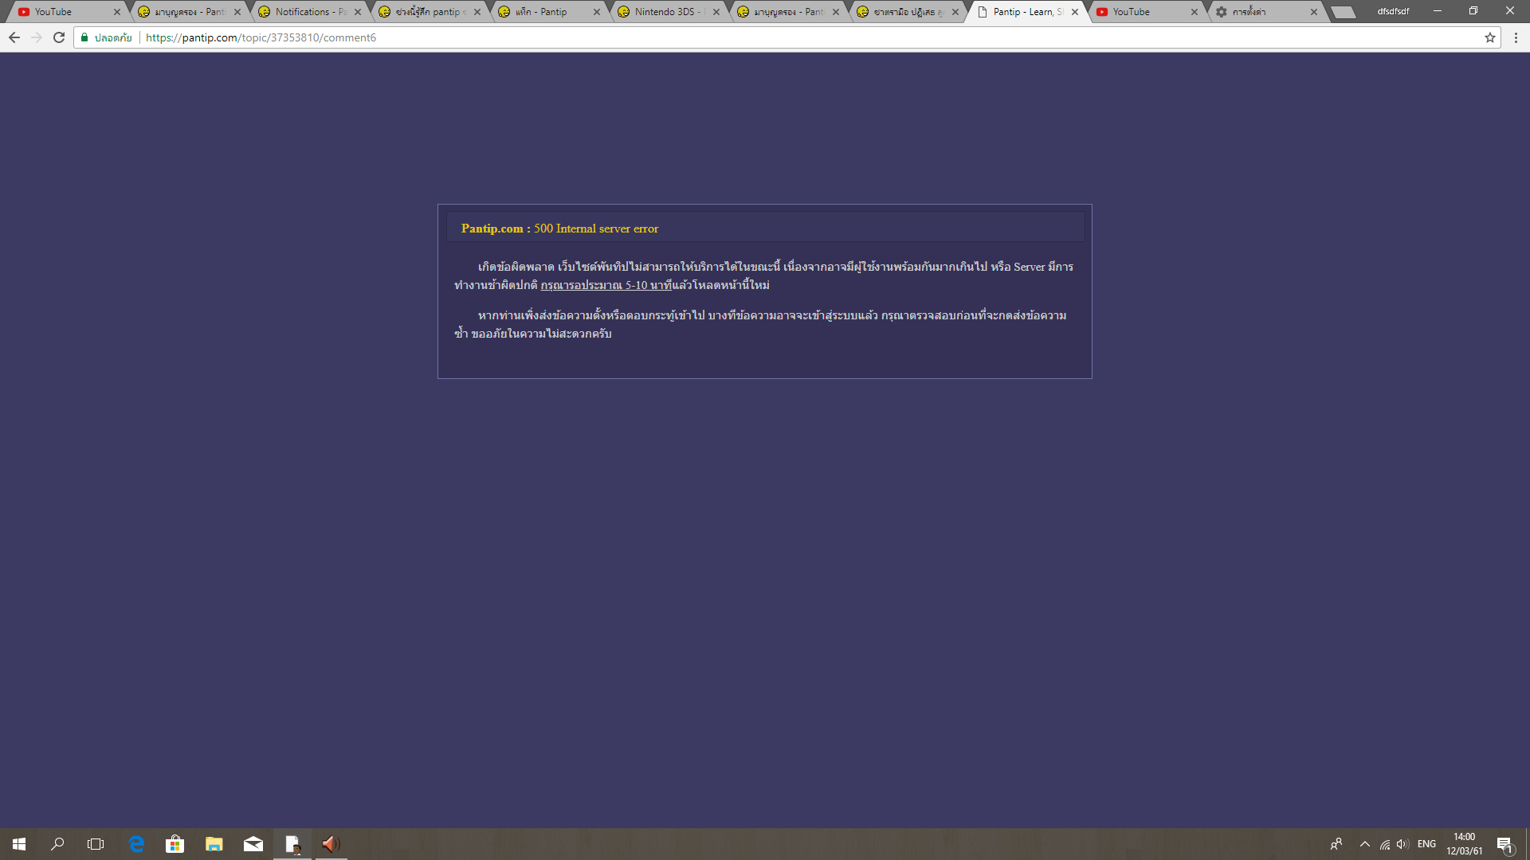Close the active Pantip - Learn tab
This screenshot has height=860, width=1530.
1075,12
